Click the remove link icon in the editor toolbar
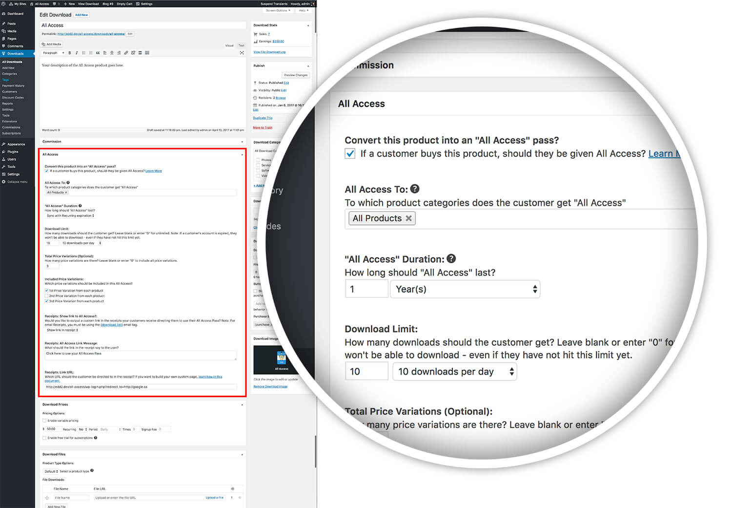The image size is (732, 508). pyautogui.click(x=133, y=53)
